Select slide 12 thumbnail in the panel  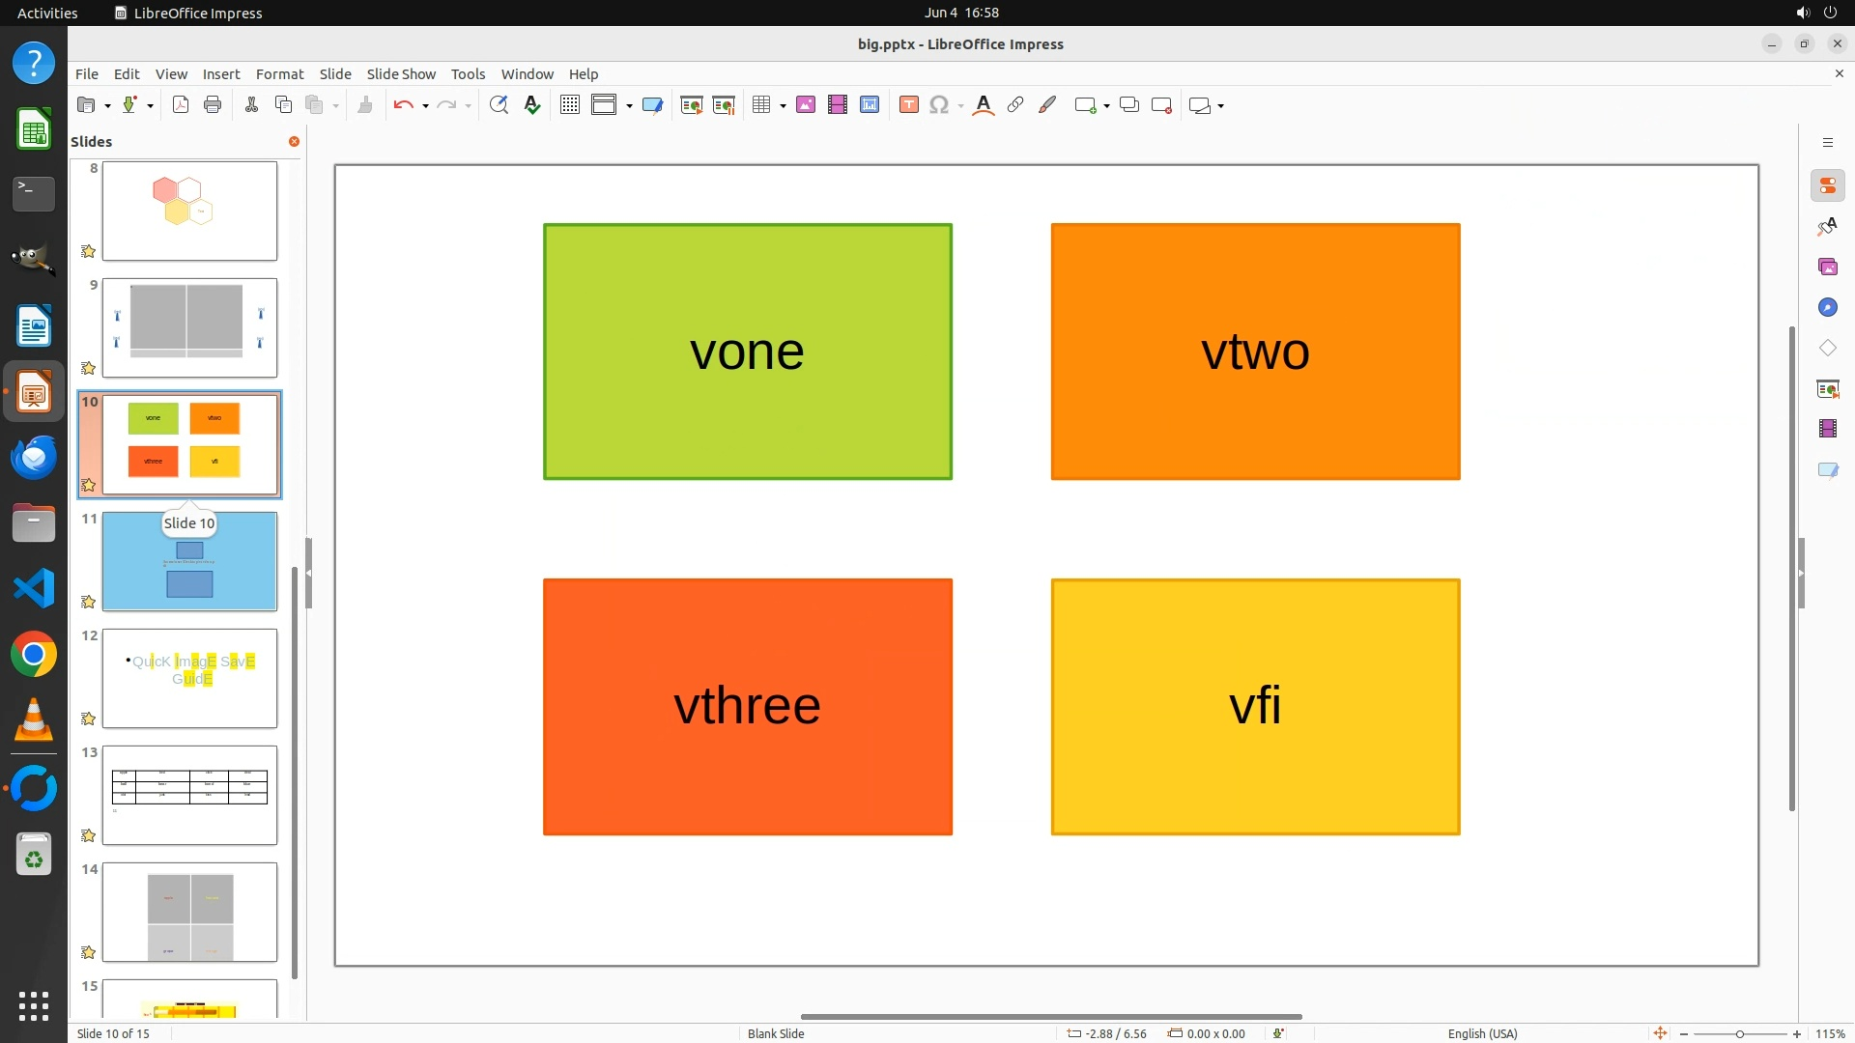(x=189, y=678)
